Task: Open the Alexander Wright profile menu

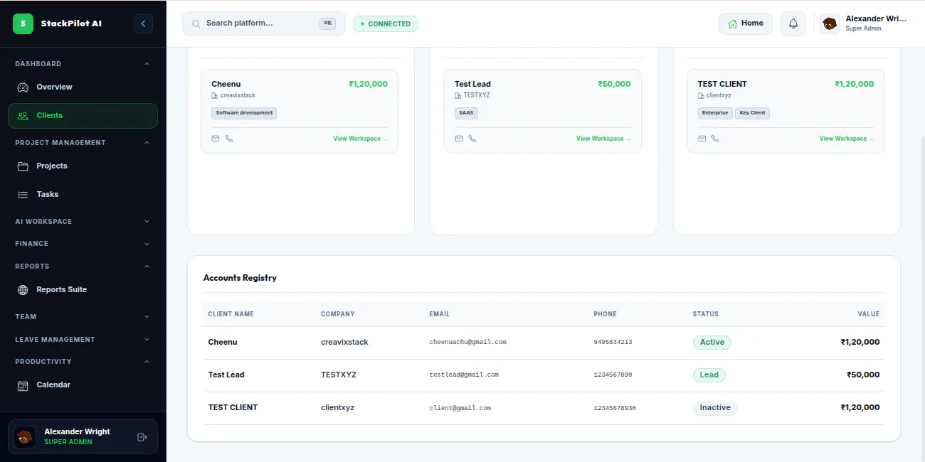Action: (864, 23)
